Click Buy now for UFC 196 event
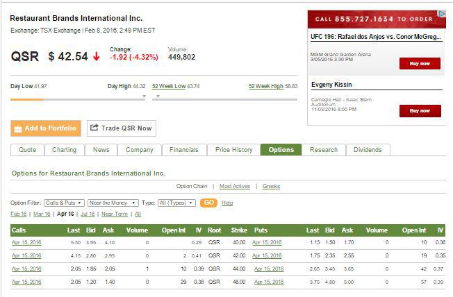Screen dimensions: 453x297 [420, 63]
